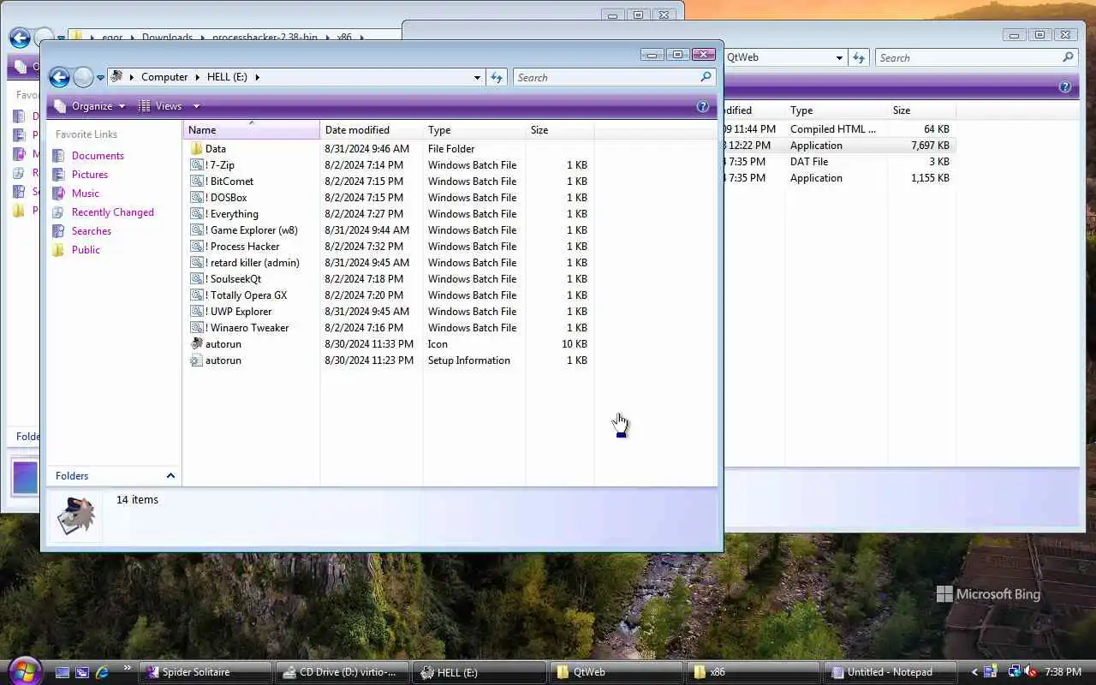Select the ! DOSBox batch file icon
This screenshot has width=1096, height=685.
point(197,198)
